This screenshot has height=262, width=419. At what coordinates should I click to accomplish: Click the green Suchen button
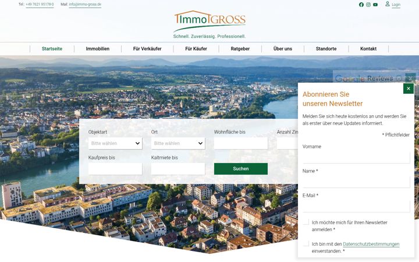click(241, 169)
